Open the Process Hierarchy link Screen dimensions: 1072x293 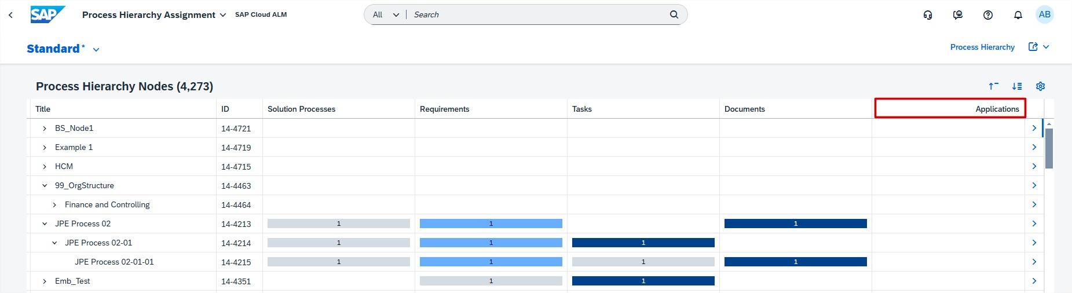tap(982, 47)
